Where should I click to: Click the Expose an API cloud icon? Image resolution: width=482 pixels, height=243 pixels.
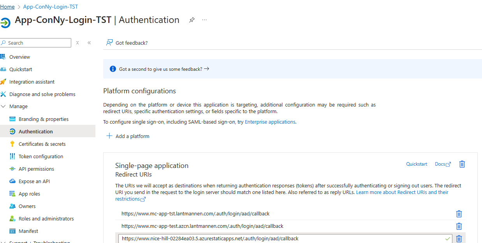click(x=12, y=181)
